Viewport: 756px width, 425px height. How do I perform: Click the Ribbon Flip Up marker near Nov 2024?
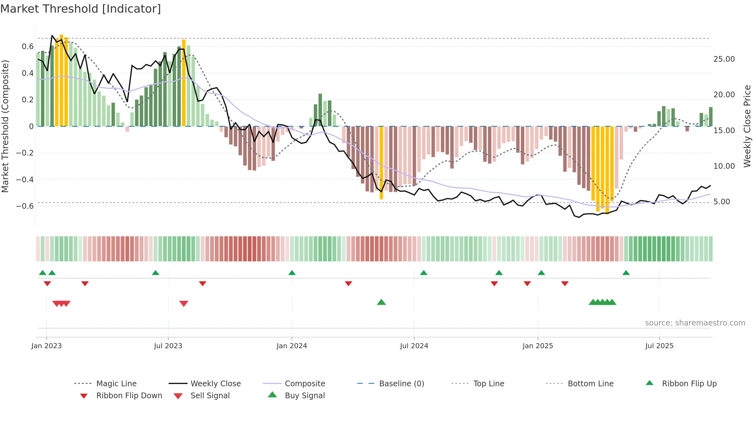coord(499,273)
